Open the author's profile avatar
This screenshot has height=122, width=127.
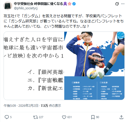point(8,6)
